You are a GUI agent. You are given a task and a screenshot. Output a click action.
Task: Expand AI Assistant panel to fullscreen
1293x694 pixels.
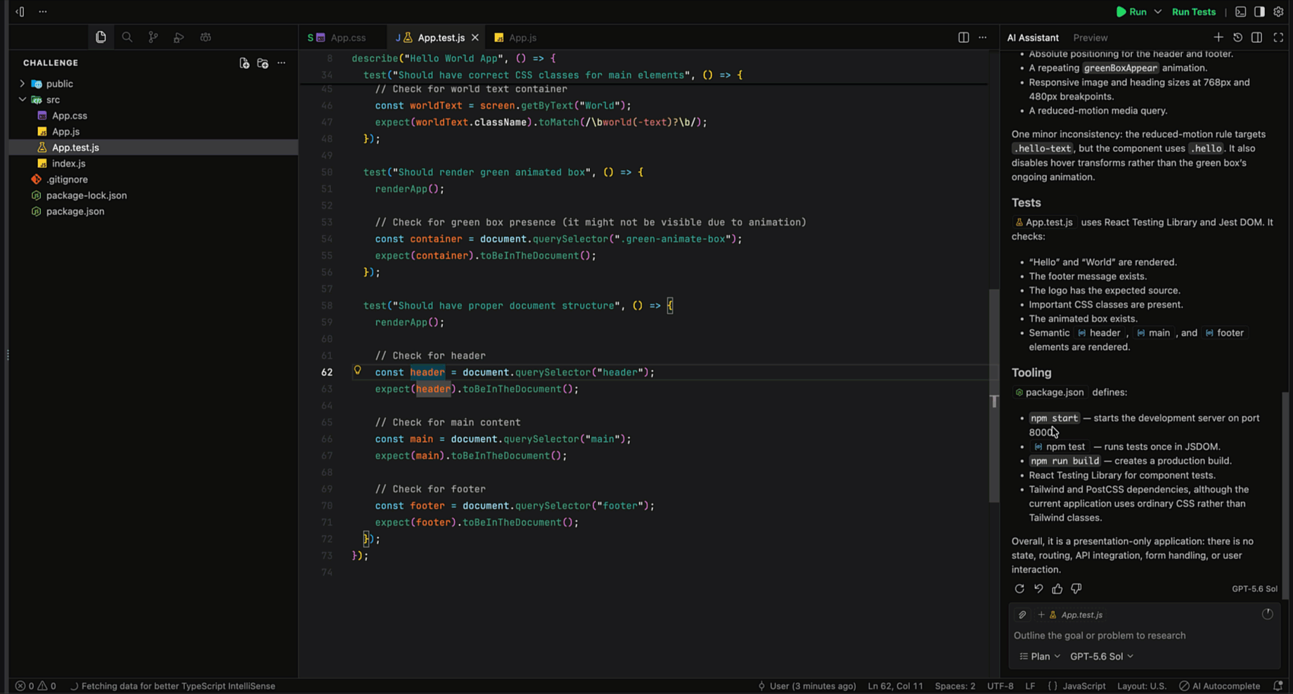click(1278, 37)
